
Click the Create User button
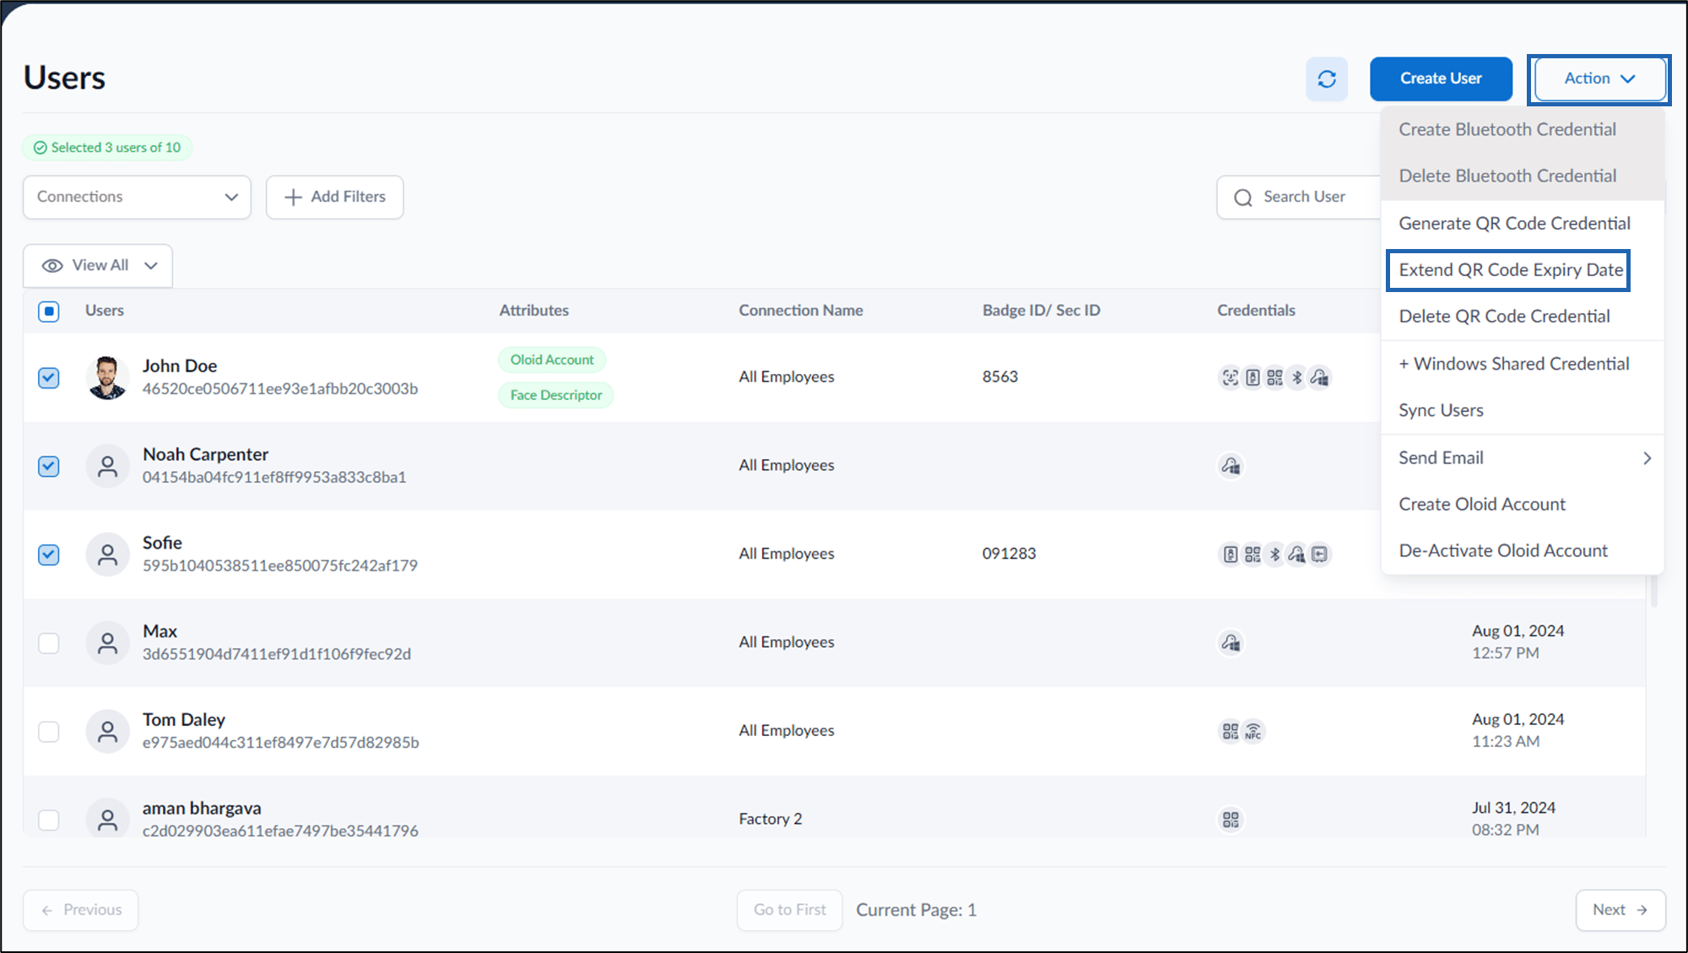point(1441,79)
